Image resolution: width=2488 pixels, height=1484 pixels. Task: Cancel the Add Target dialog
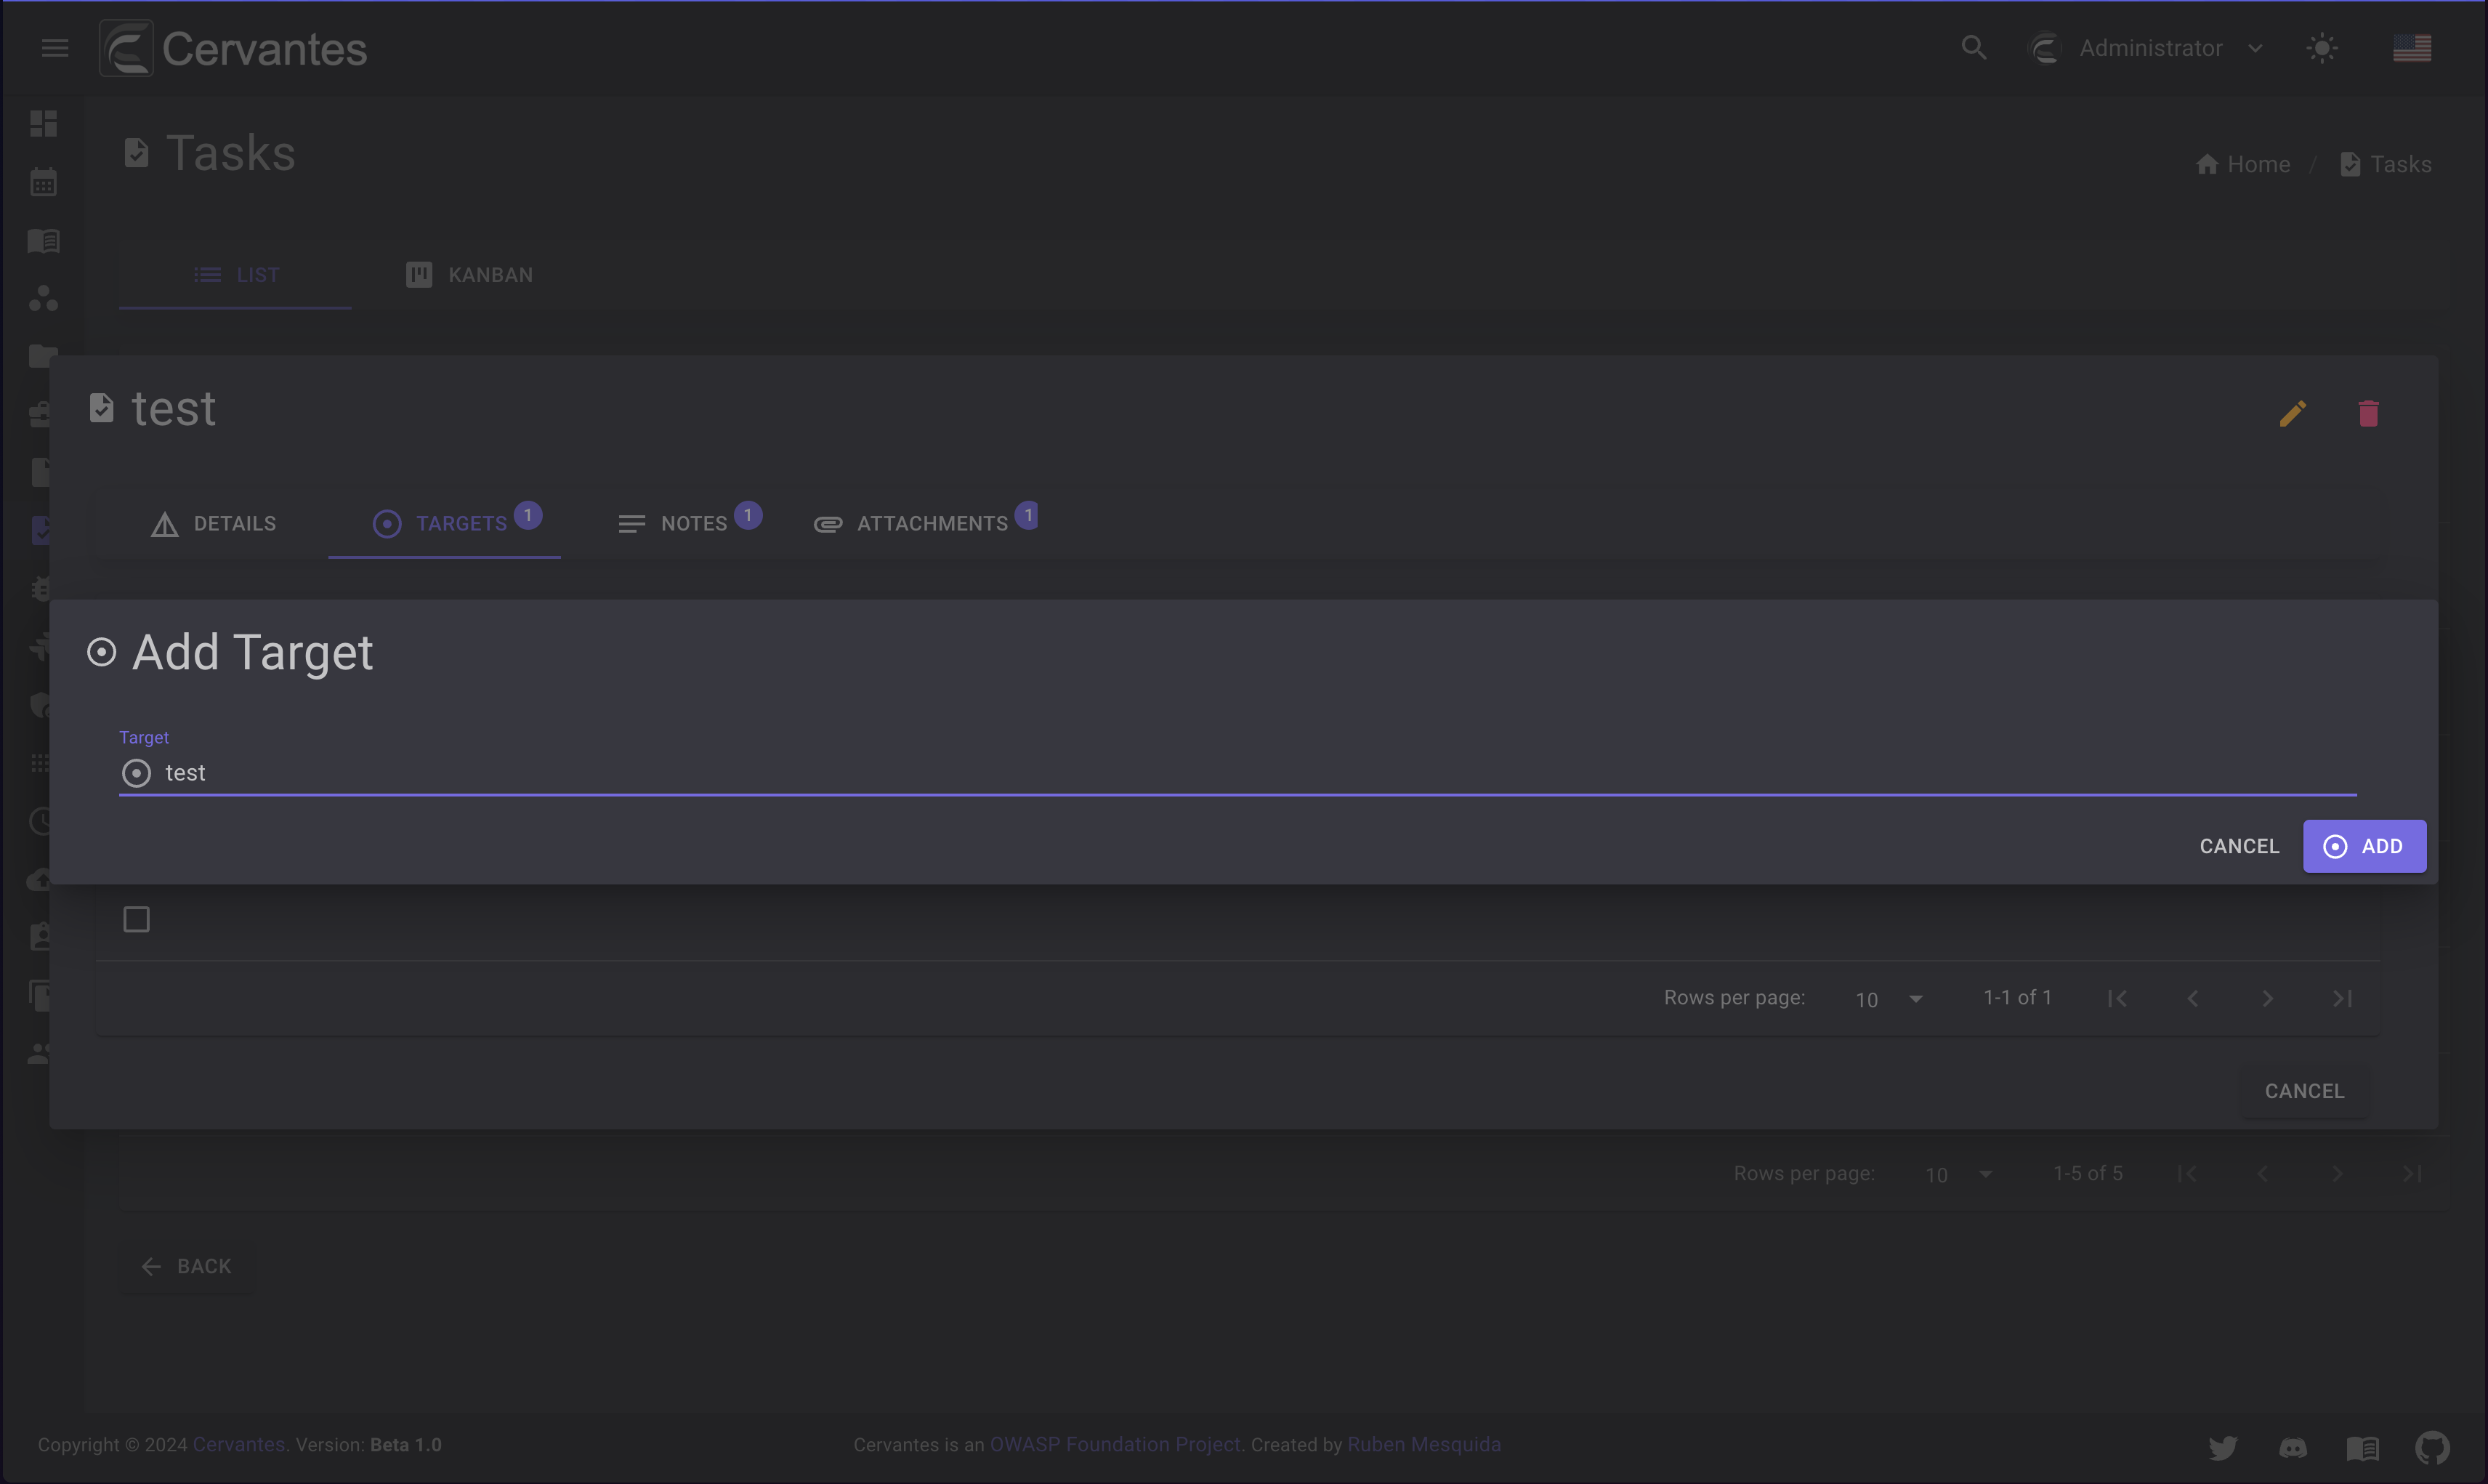tap(2239, 846)
